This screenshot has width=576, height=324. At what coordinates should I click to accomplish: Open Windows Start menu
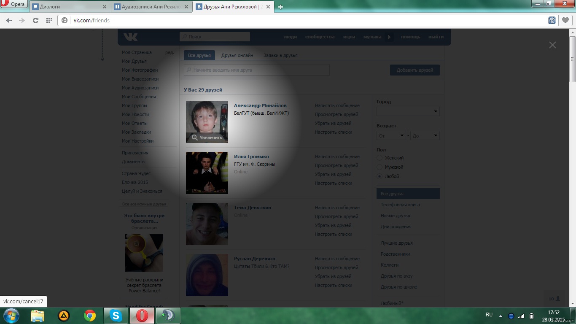click(x=11, y=315)
